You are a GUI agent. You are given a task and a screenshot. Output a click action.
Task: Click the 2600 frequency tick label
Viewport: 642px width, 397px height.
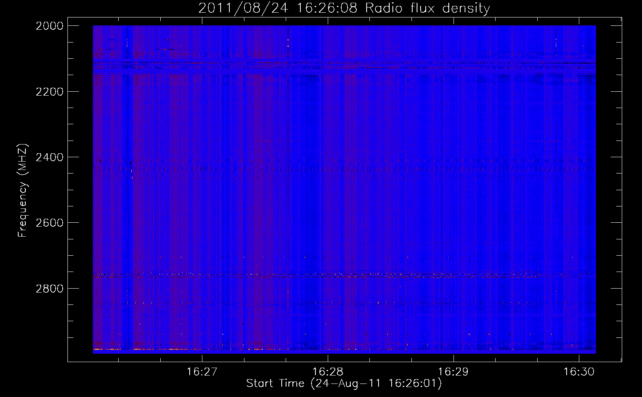pyautogui.click(x=50, y=223)
